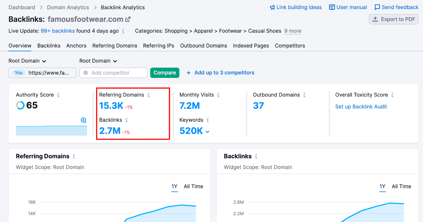Click the Set up Backlink Audit link
This screenshot has width=423, height=222.
[361, 107]
